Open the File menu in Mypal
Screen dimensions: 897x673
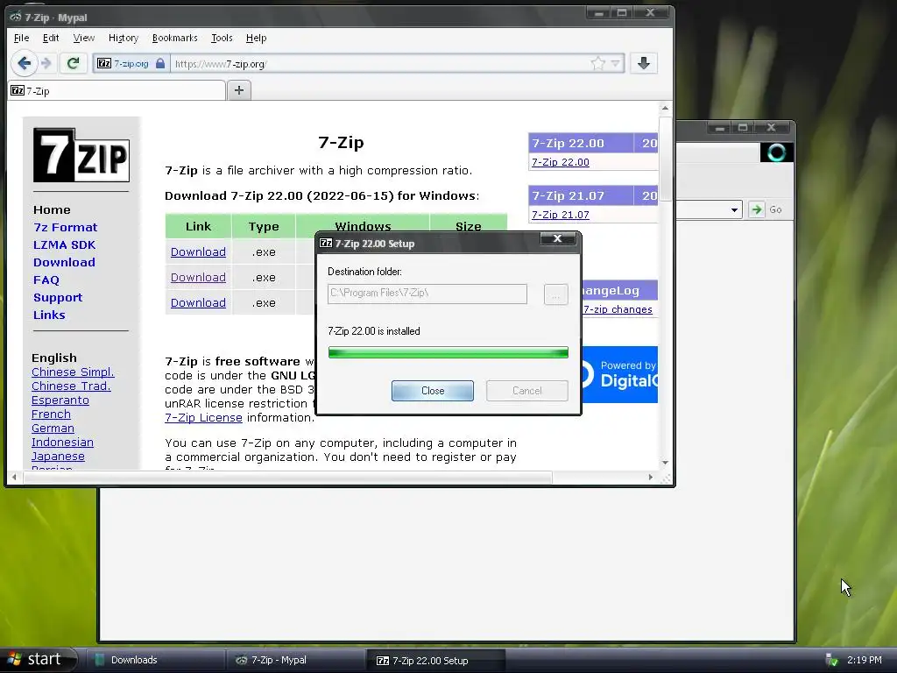coord(21,38)
